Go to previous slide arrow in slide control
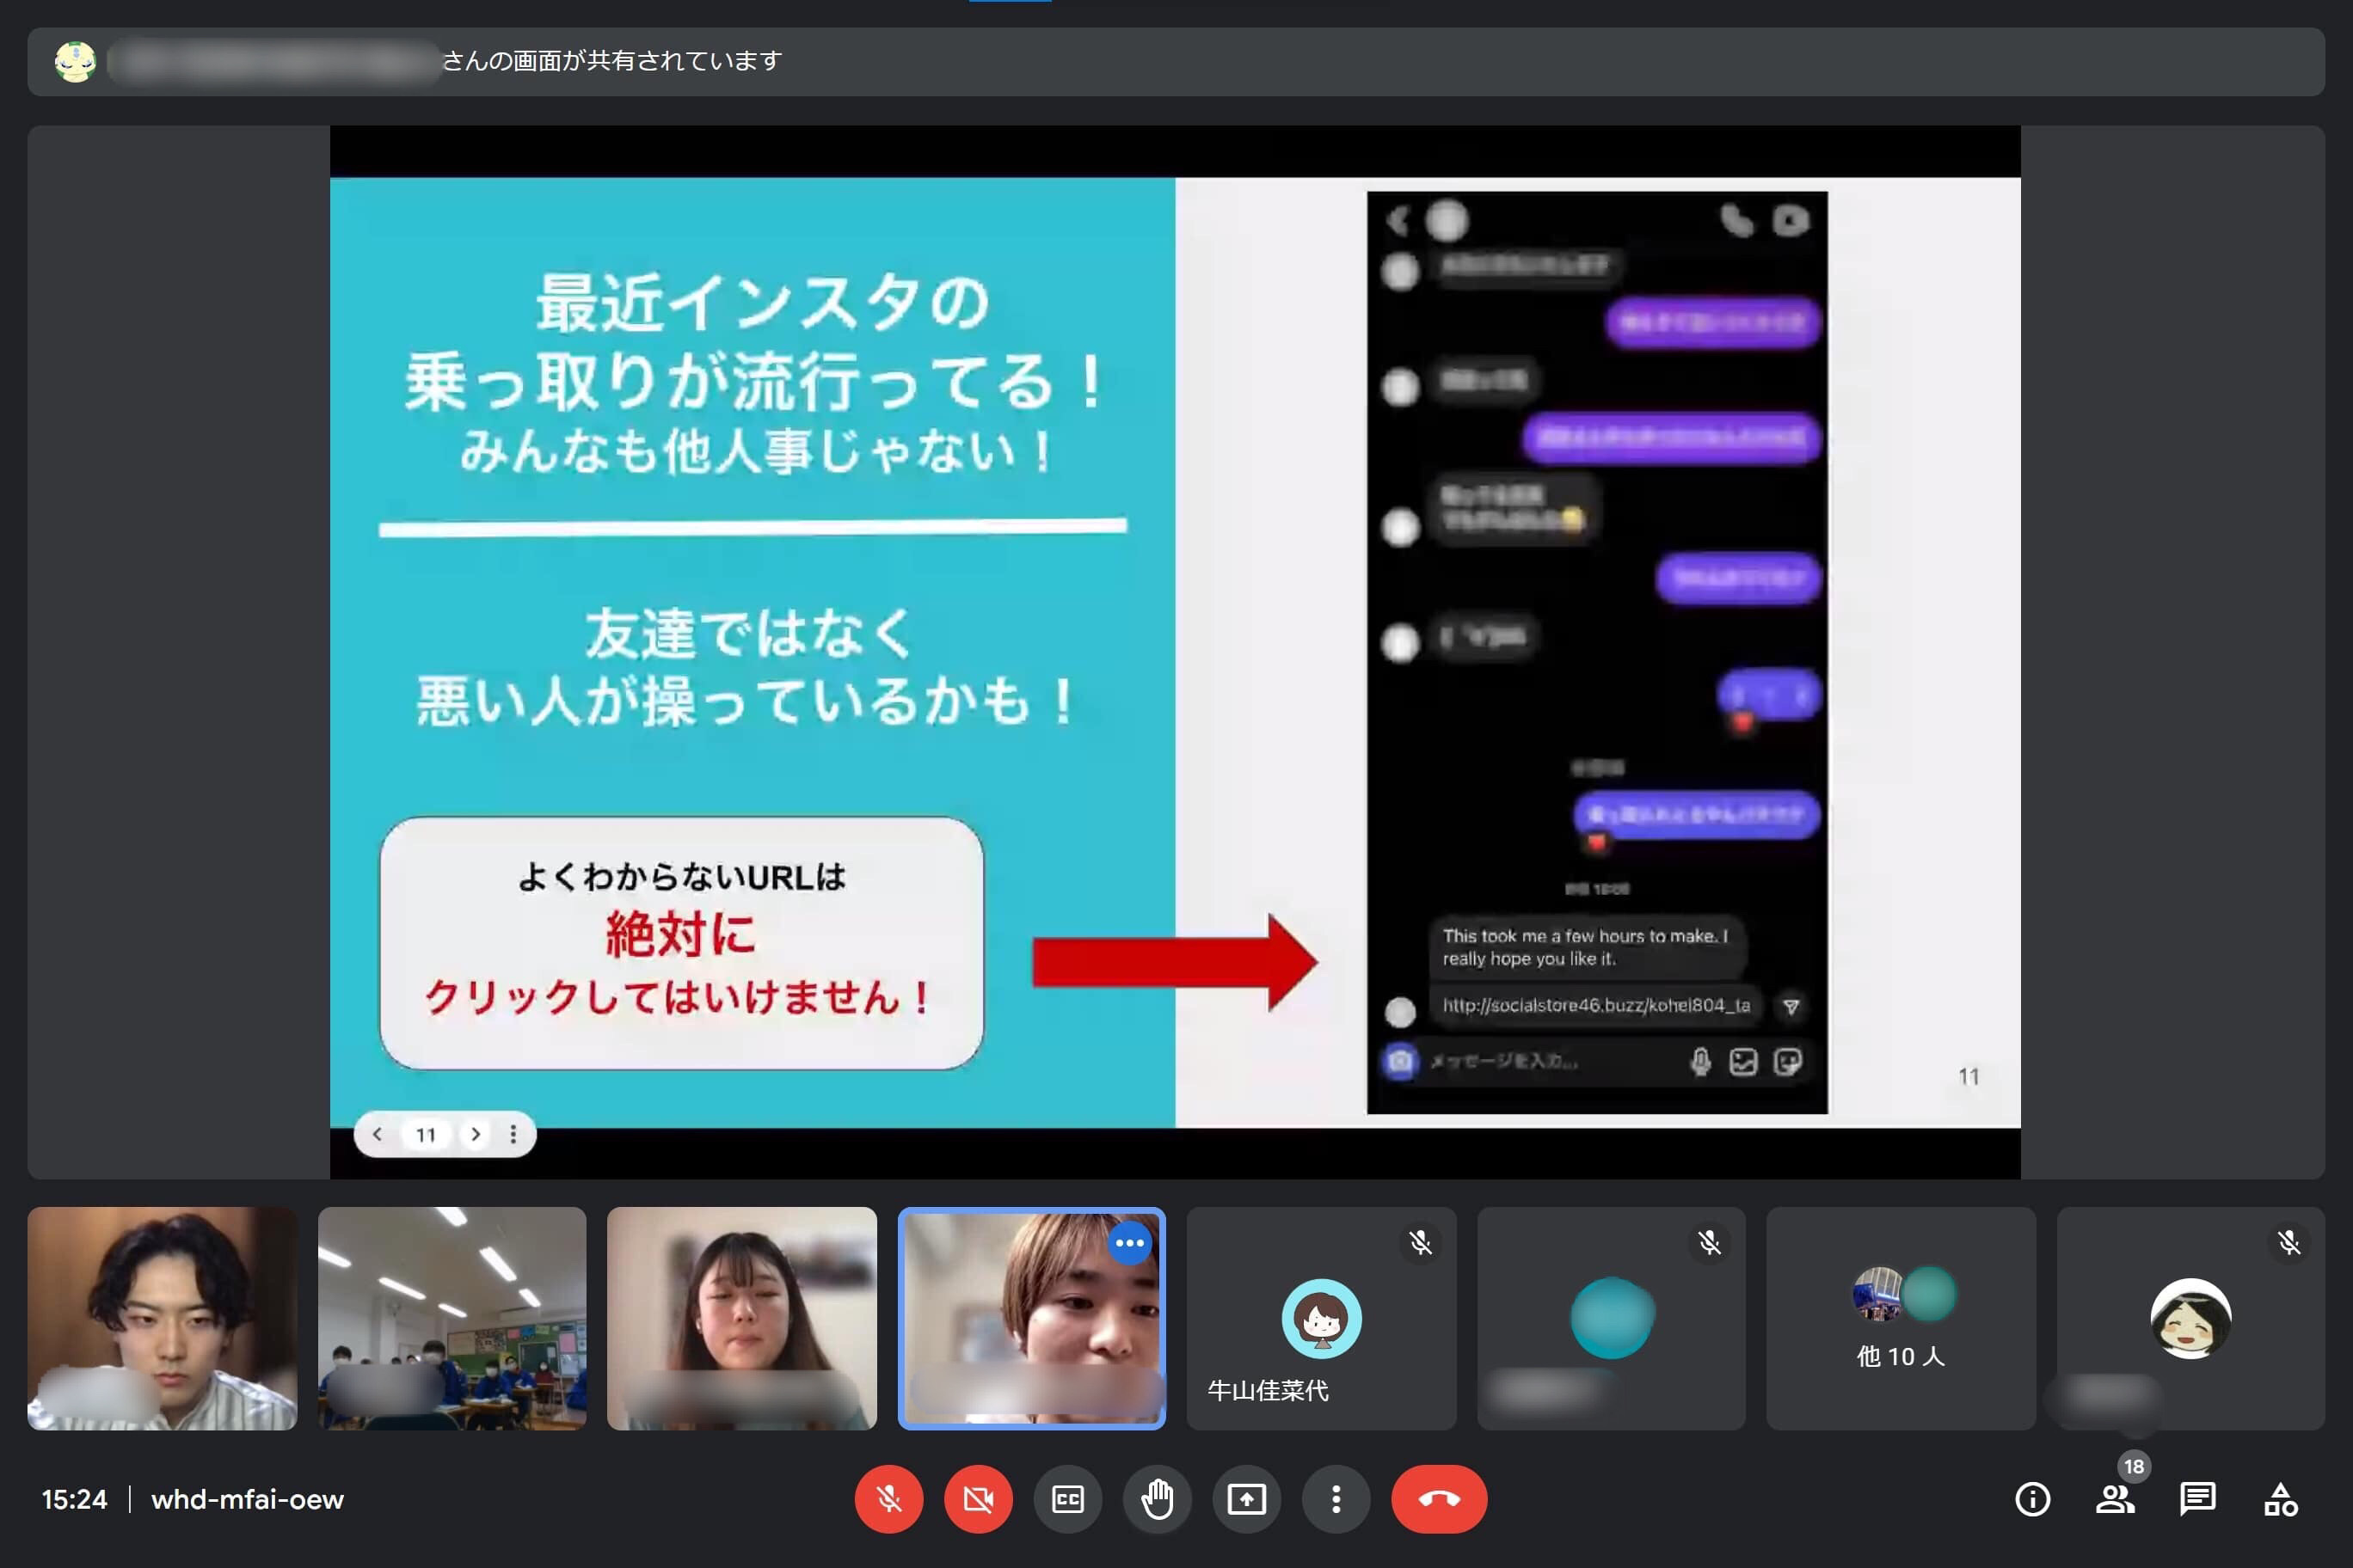 (378, 1134)
